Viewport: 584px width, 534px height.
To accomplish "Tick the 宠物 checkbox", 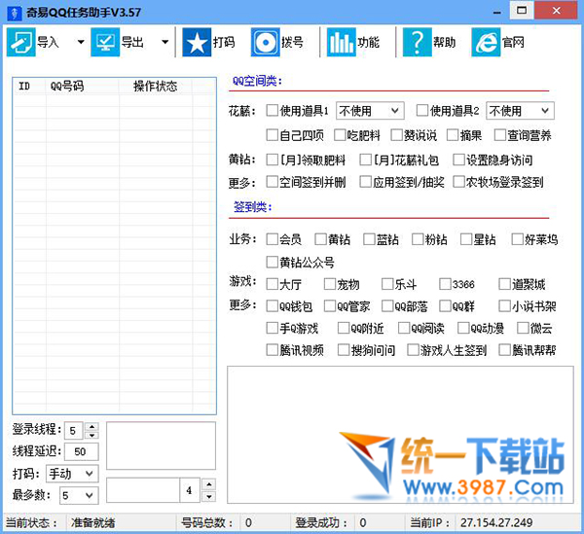I will pyautogui.click(x=330, y=284).
